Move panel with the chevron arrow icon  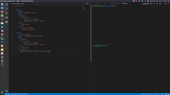click(x=163, y=4)
